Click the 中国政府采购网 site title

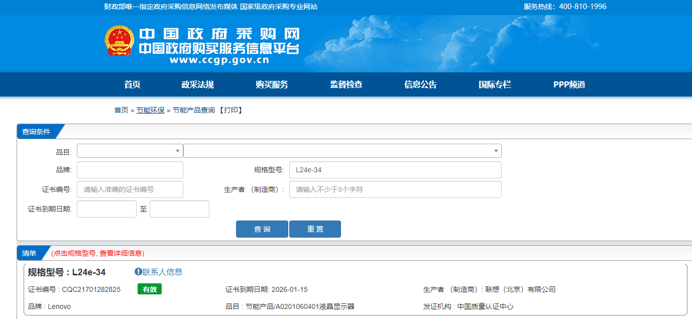(x=219, y=34)
